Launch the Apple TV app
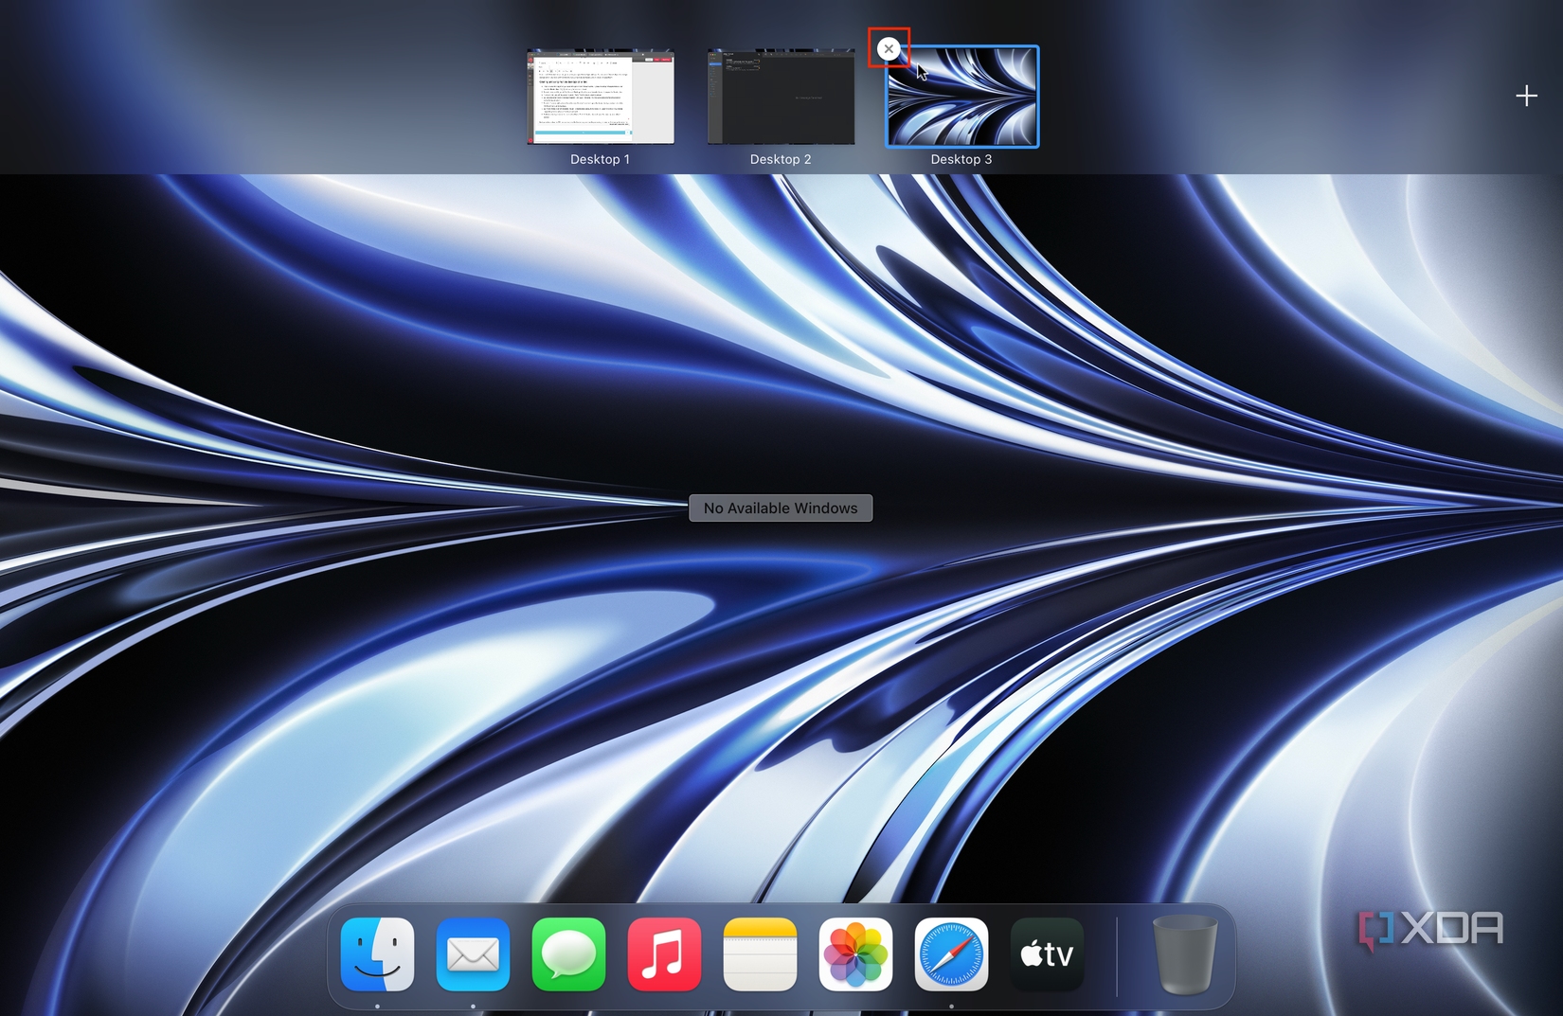Screen dimensions: 1563x1016 [x=1047, y=954]
